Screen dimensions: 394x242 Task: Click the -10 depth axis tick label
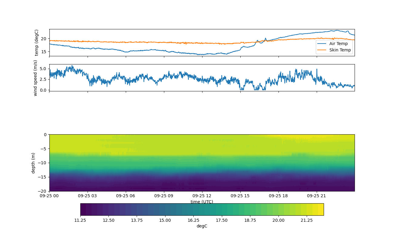[42, 163]
